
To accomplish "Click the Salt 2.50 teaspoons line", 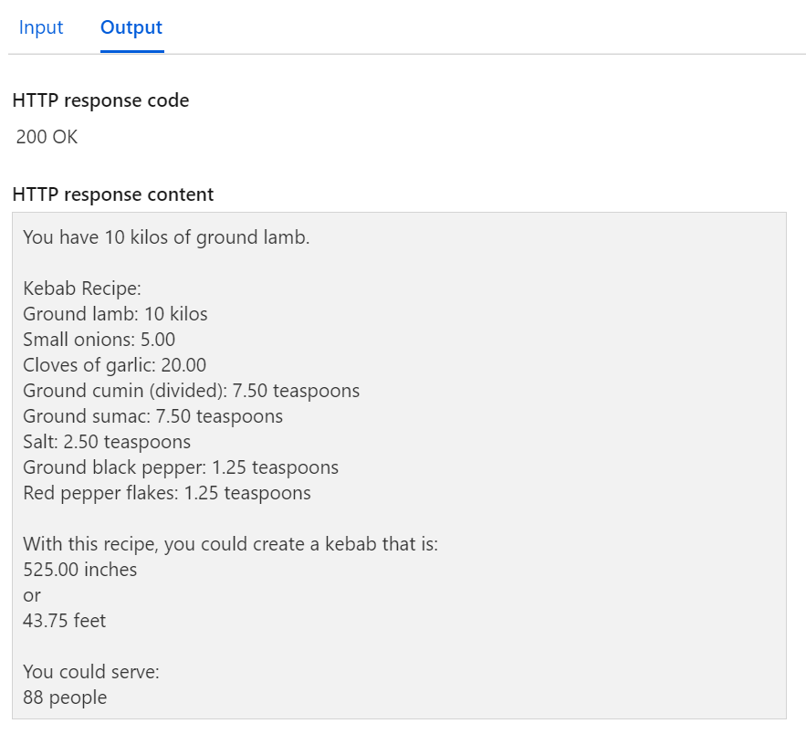I will point(107,442).
